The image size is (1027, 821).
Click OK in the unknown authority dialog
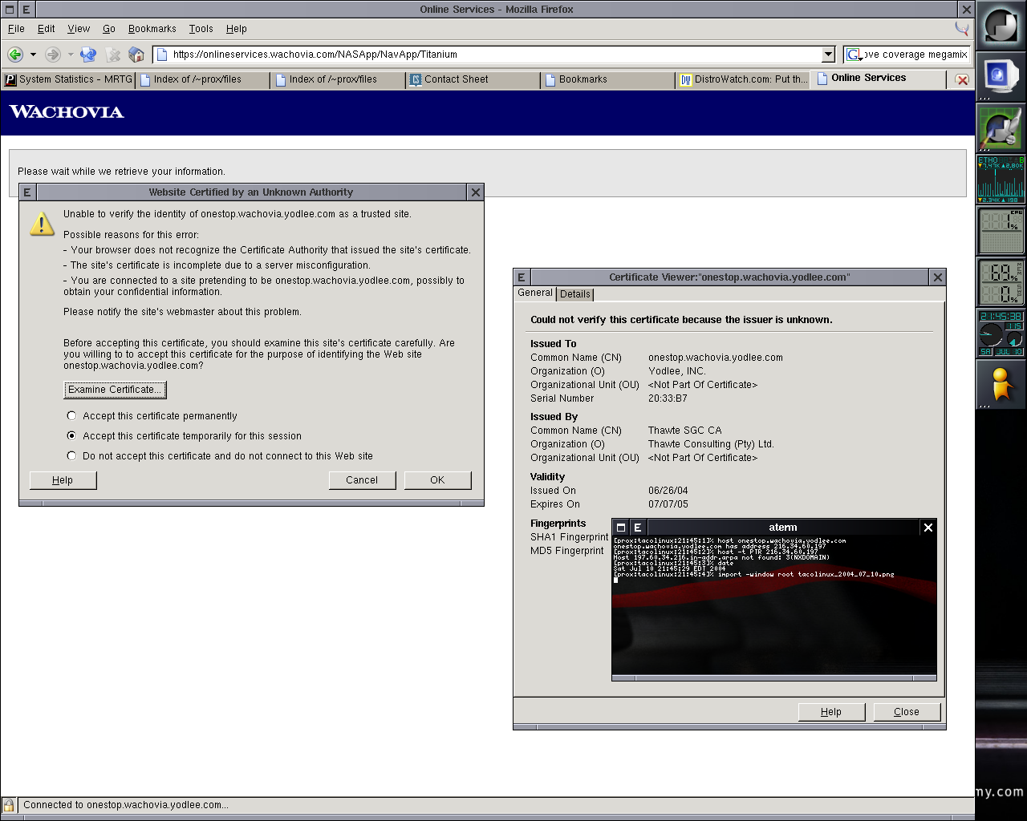(x=437, y=480)
